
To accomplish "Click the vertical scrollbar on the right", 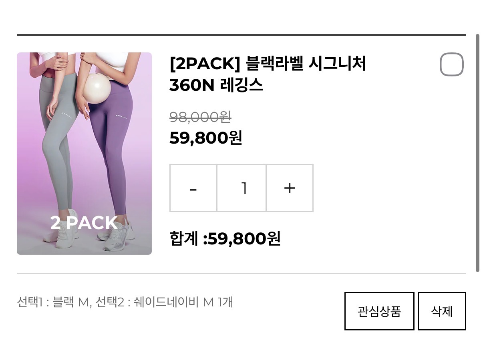I will coord(477,153).
